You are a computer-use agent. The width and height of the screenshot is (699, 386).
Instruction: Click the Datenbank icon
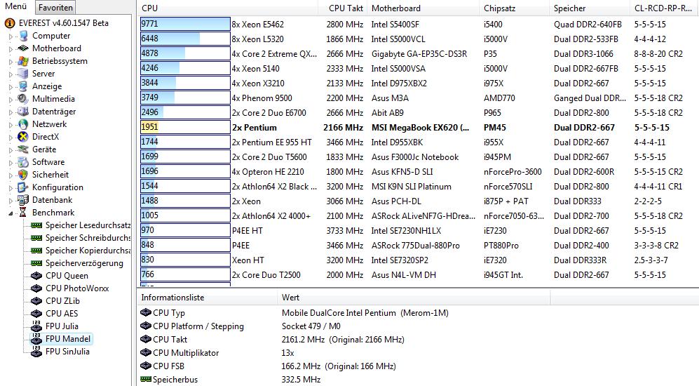[x=23, y=200]
